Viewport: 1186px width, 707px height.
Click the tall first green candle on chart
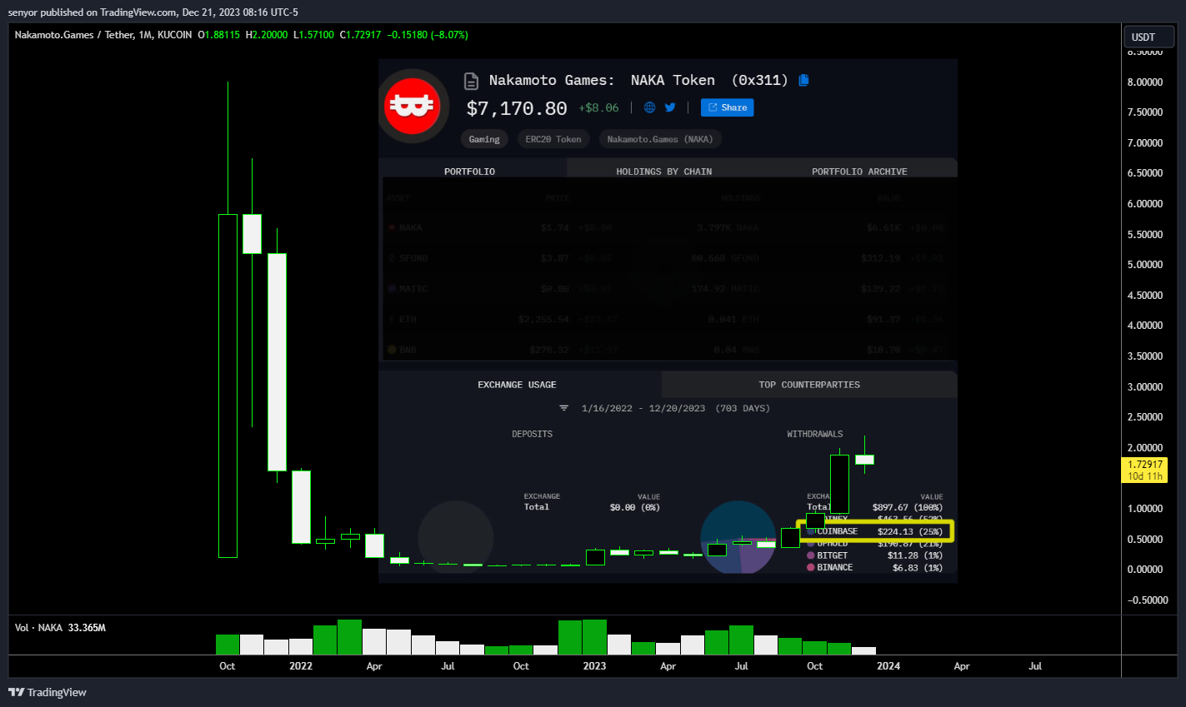coord(228,386)
